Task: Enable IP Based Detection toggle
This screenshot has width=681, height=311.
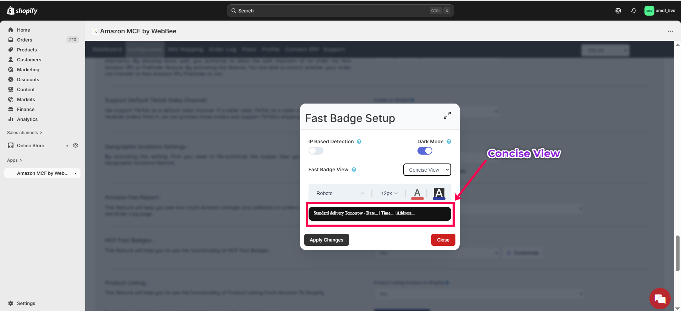Action: click(x=316, y=151)
